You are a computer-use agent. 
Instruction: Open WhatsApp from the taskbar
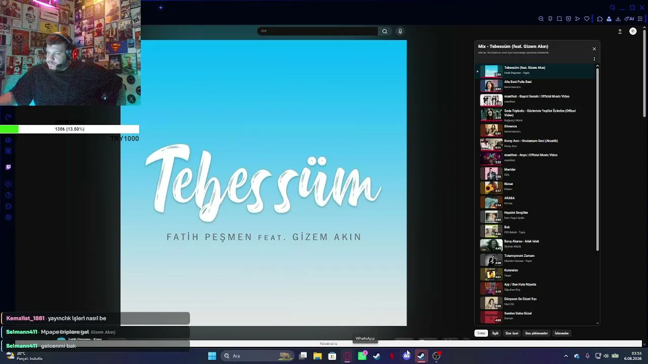click(x=362, y=356)
